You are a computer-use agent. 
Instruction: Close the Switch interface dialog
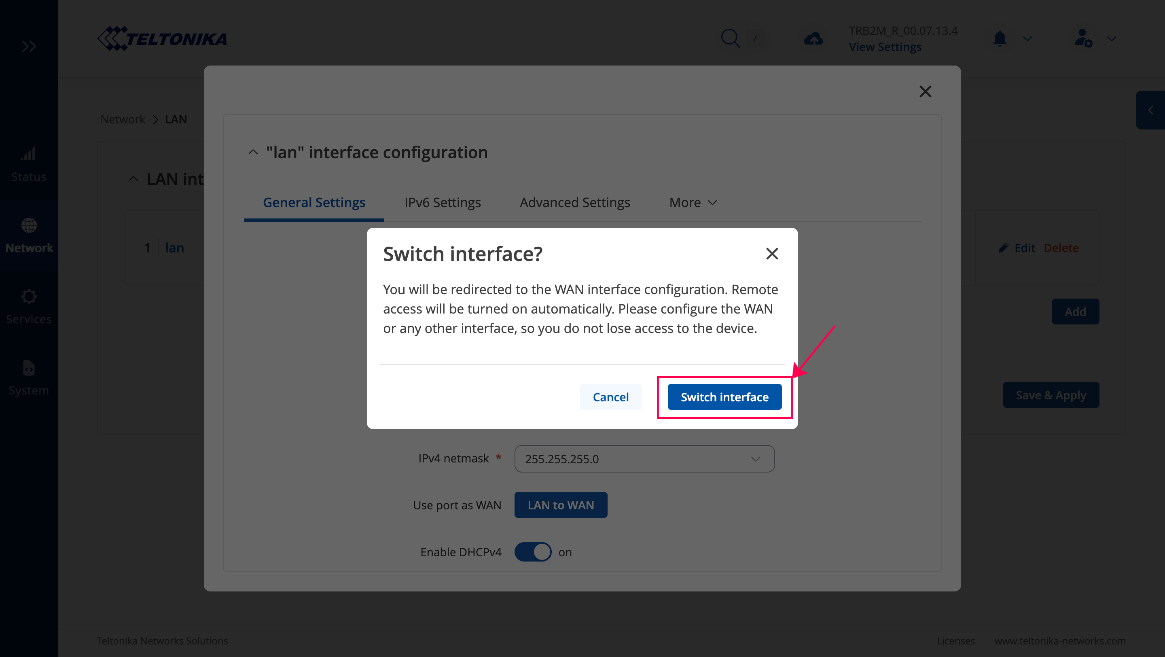tap(772, 254)
